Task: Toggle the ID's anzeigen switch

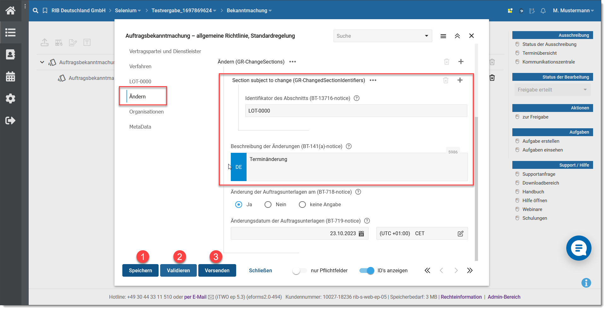Action: (x=367, y=271)
